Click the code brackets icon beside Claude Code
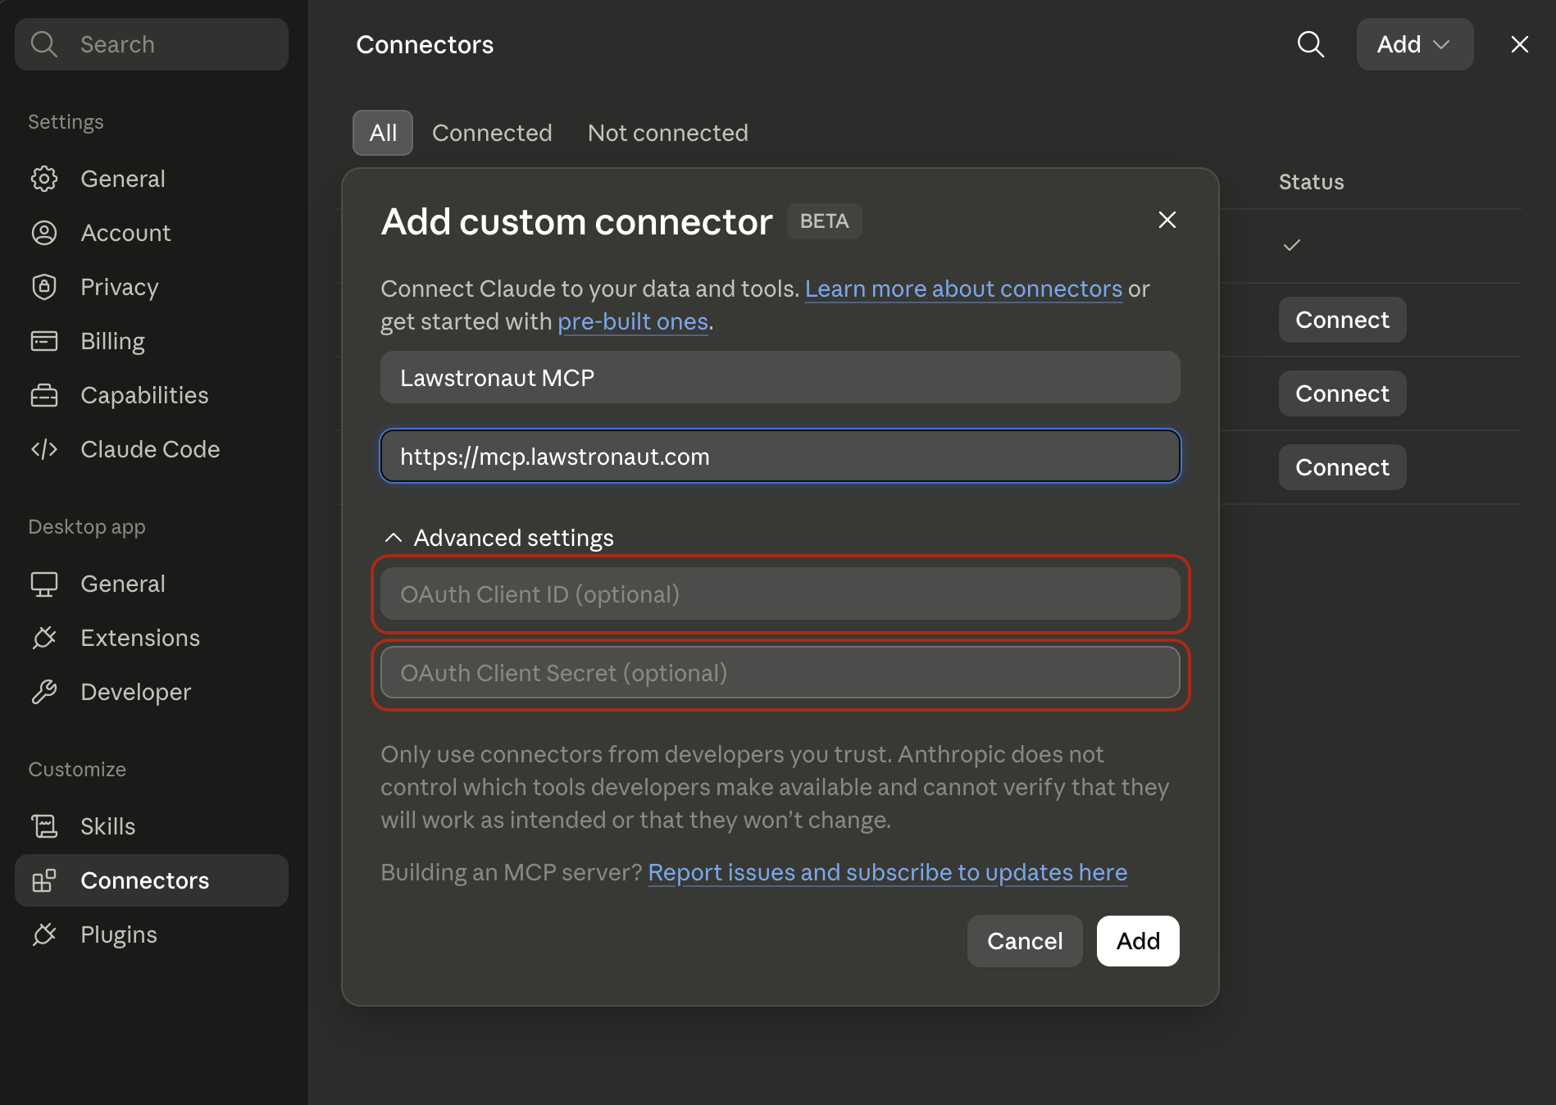Viewport: 1556px width, 1105px height. (x=44, y=449)
